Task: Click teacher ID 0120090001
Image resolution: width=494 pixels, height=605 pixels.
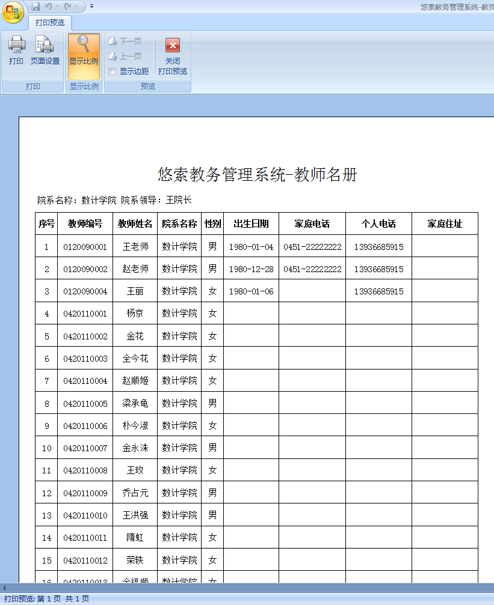Action: pos(85,247)
